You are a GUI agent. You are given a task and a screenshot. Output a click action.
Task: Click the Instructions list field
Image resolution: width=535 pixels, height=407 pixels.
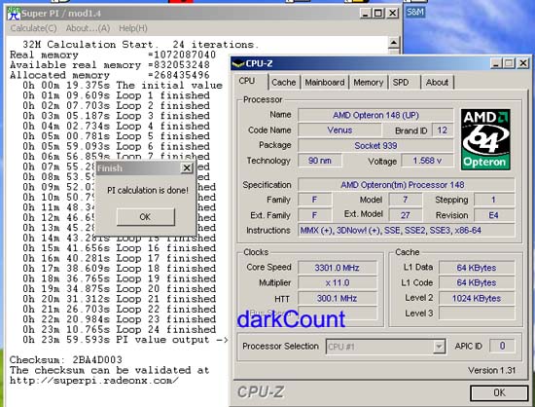406,231
